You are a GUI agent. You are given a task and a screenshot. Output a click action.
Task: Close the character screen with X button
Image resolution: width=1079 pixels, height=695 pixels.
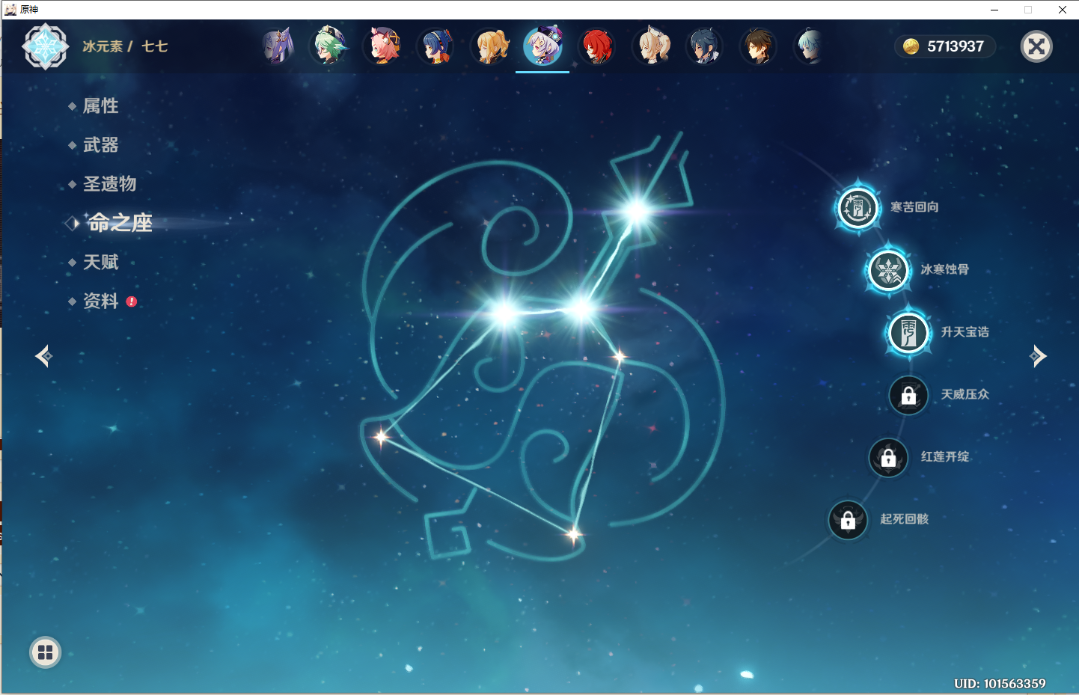pos(1036,46)
